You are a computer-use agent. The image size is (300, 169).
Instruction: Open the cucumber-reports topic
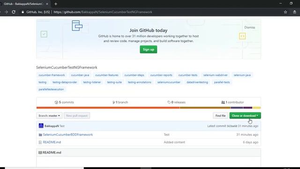pos(161,75)
